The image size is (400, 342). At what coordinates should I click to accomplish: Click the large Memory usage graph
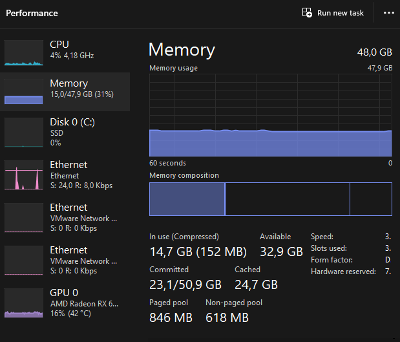pyautogui.click(x=270, y=115)
